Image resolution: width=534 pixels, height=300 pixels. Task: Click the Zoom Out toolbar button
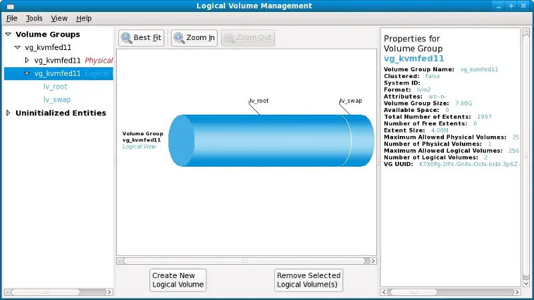pyautogui.click(x=248, y=38)
